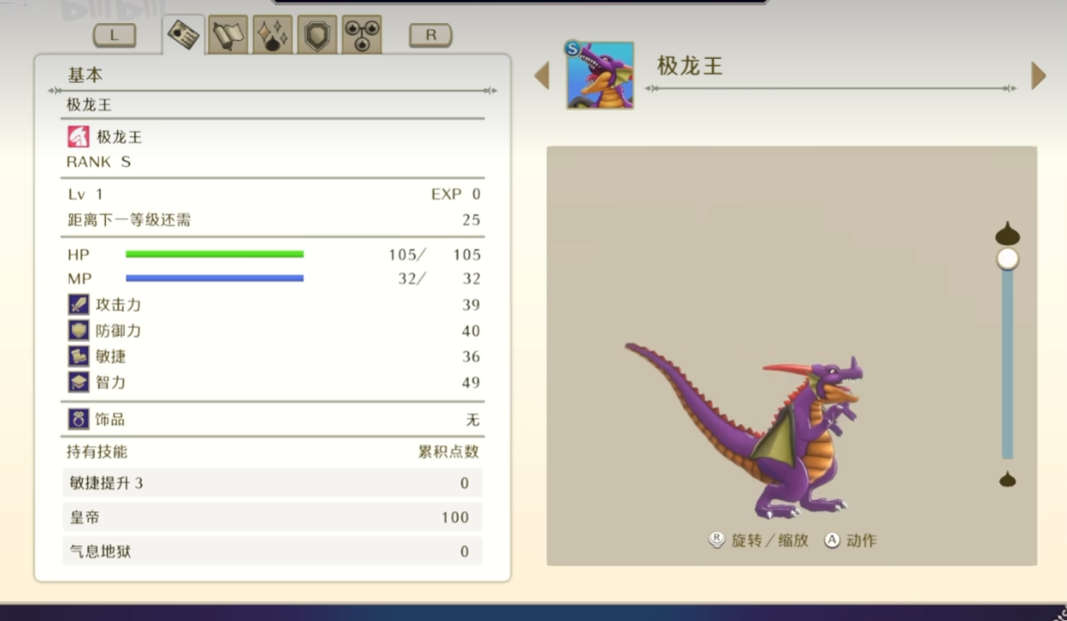Click the pink monster family icon
1067x621 pixels.
tap(78, 137)
